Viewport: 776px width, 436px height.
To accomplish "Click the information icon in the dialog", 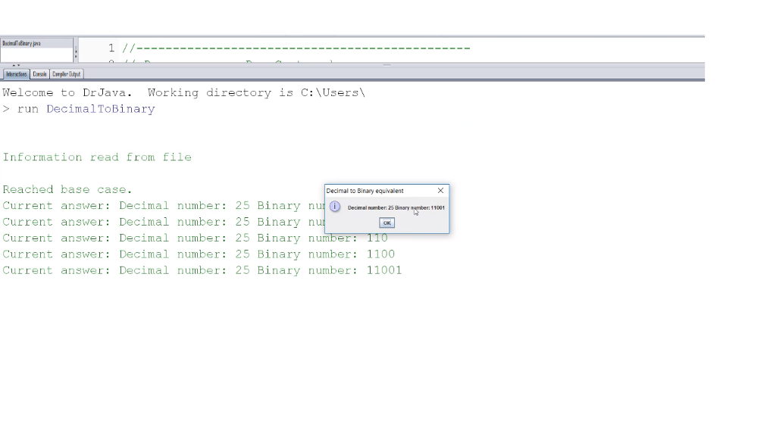I will pyautogui.click(x=335, y=207).
